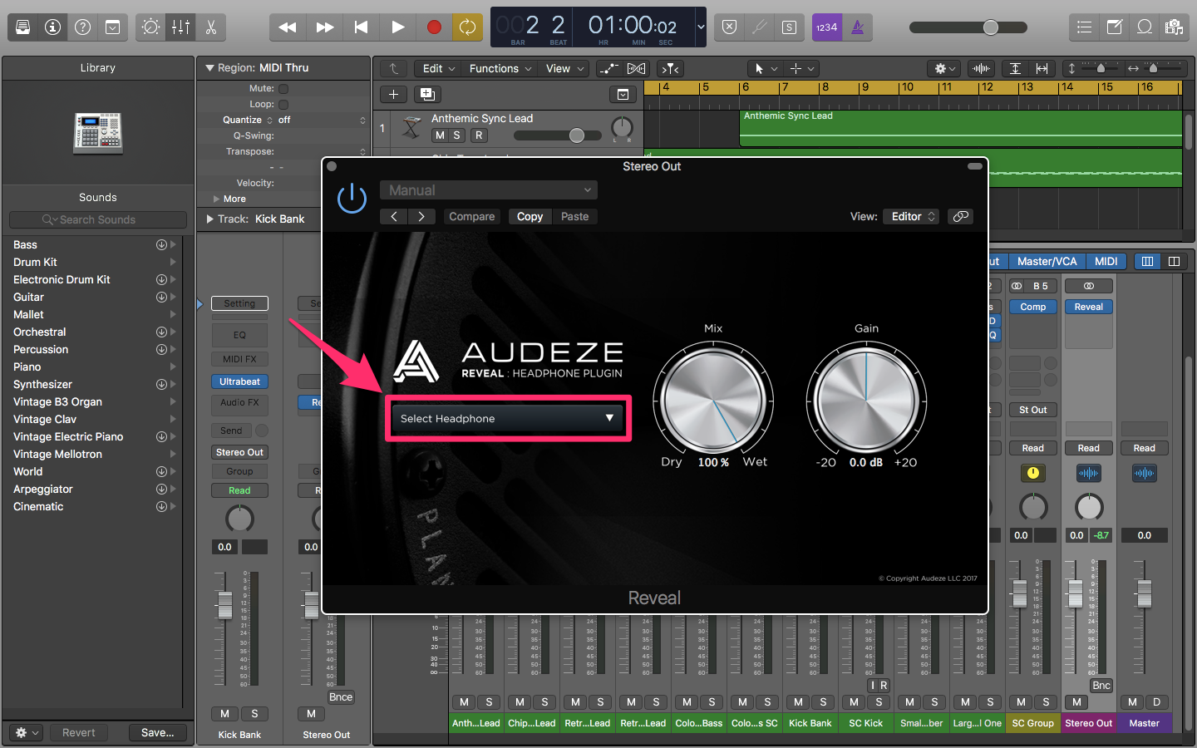Toggle the Mixer button in control bar
The height and width of the screenshot is (748, 1197).
[x=181, y=27]
